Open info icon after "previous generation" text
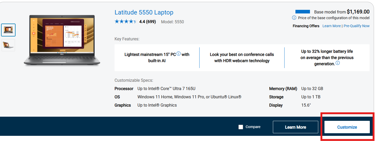Screen dimensions: 375x141 338,63
